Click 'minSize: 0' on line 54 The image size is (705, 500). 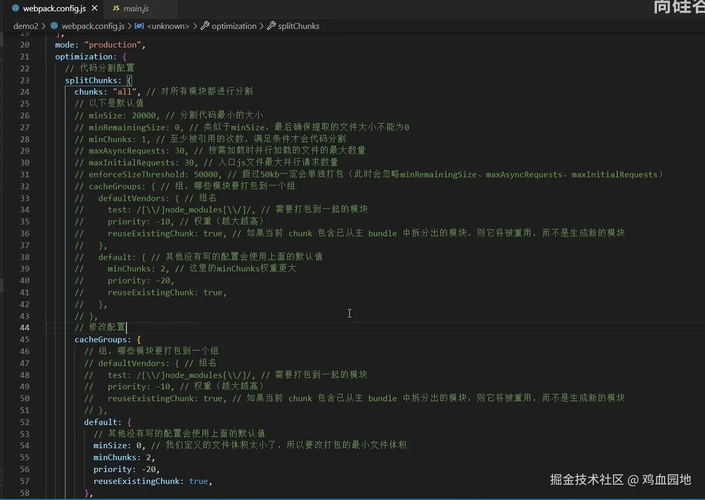117,445
